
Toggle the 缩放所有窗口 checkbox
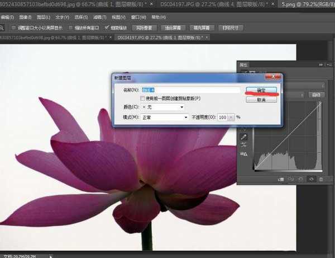(70, 27)
